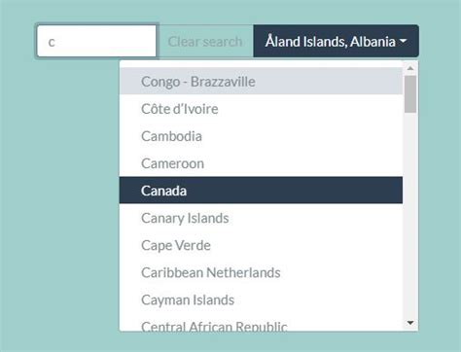Viewport: 461px width, 352px height.
Task: Open the Åland Islands, Albania dropdown
Action: tap(336, 41)
